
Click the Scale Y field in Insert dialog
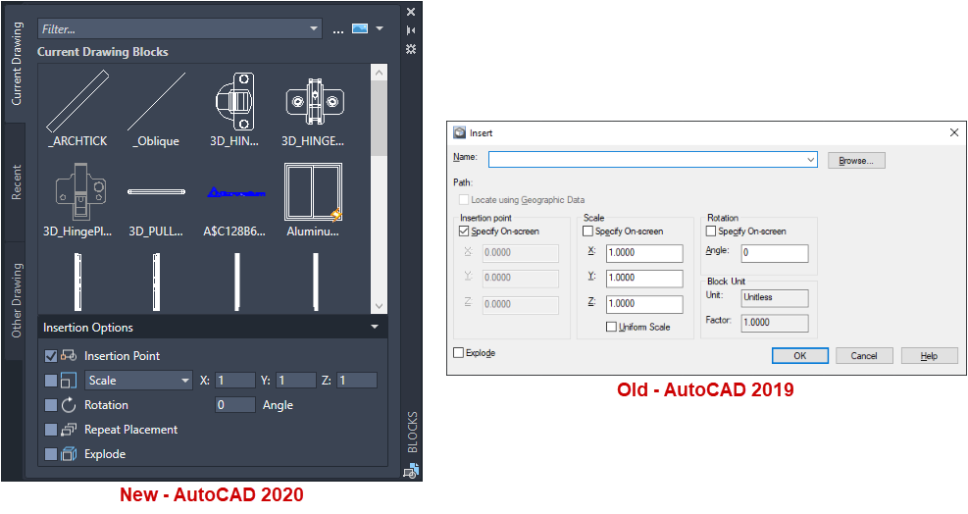tap(644, 278)
